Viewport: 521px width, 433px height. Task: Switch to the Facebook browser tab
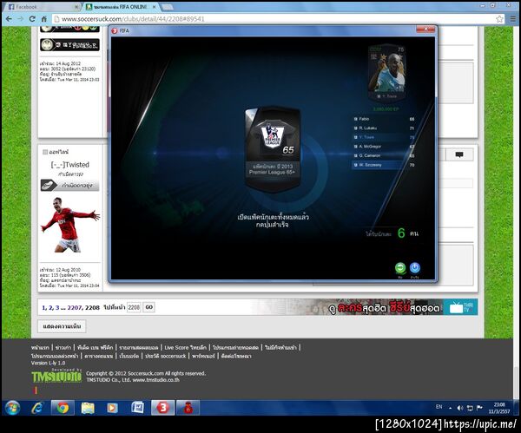click(42, 7)
